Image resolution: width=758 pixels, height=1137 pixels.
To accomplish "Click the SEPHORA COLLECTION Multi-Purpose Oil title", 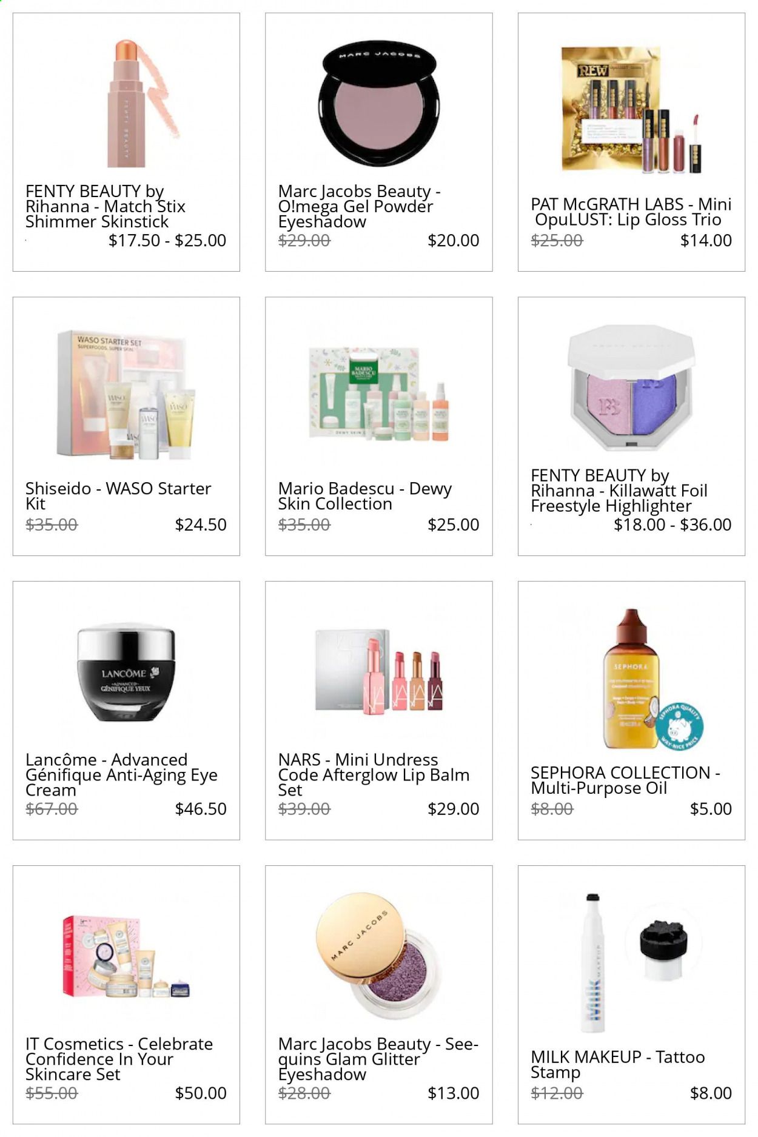I will (x=625, y=780).
